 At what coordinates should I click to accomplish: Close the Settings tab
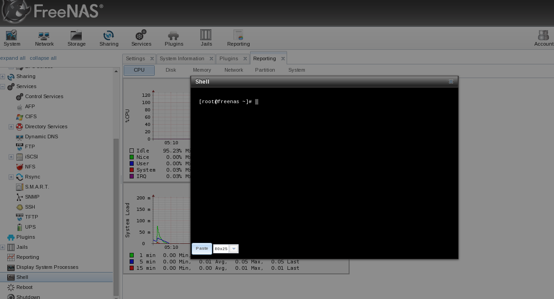(152, 58)
